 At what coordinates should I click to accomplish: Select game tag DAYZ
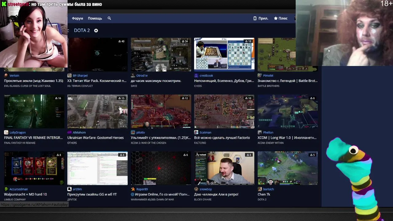click(134, 86)
